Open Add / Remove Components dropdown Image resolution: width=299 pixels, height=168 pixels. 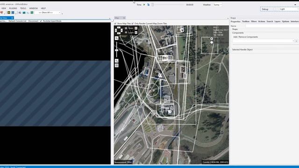click(x=263, y=41)
